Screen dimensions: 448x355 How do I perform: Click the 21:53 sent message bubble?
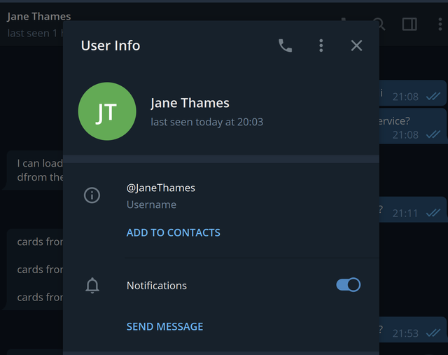[412, 329]
